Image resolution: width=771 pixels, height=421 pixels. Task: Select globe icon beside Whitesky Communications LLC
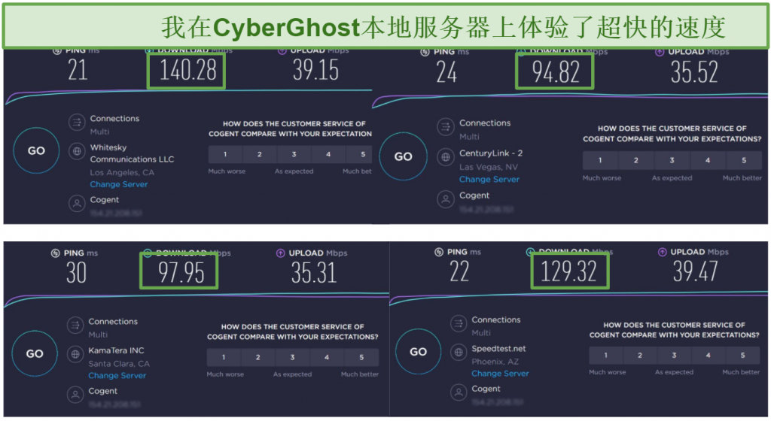point(77,152)
